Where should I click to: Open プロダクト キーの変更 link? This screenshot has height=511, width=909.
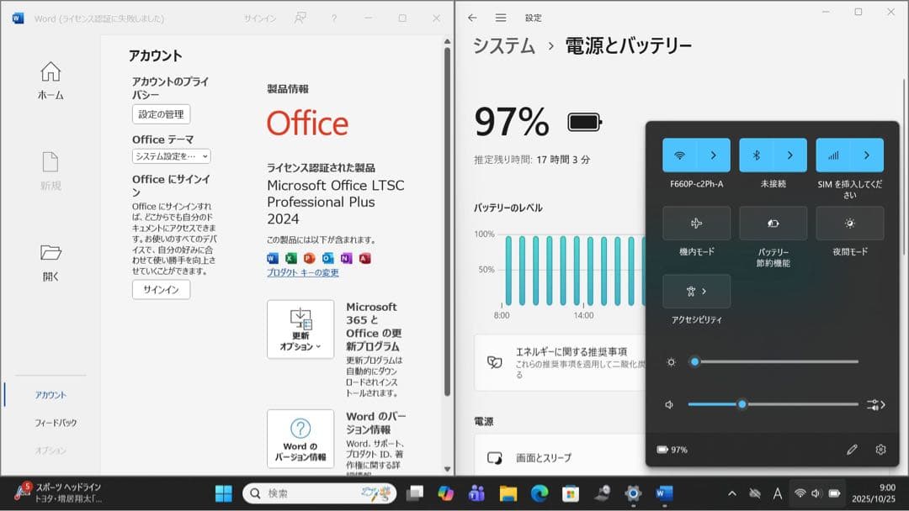pos(303,273)
